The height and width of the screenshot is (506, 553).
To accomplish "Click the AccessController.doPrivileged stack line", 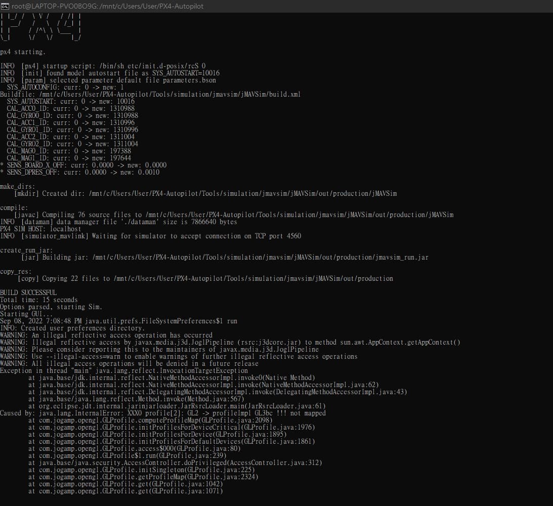I will click(175, 462).
